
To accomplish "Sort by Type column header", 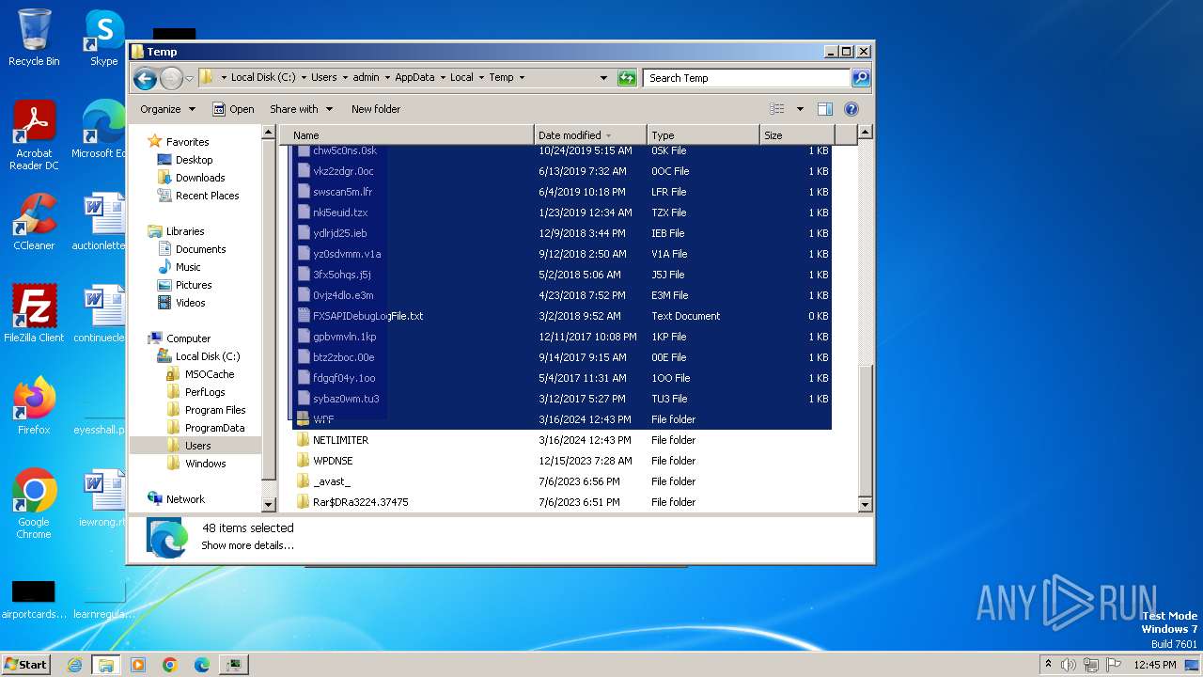I will (703, 135).
